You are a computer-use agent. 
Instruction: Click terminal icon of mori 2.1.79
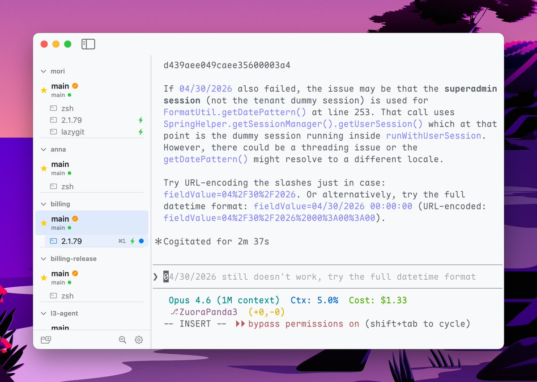(53, 120)
